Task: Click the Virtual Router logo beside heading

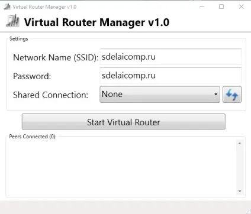Action: (13, 21)
